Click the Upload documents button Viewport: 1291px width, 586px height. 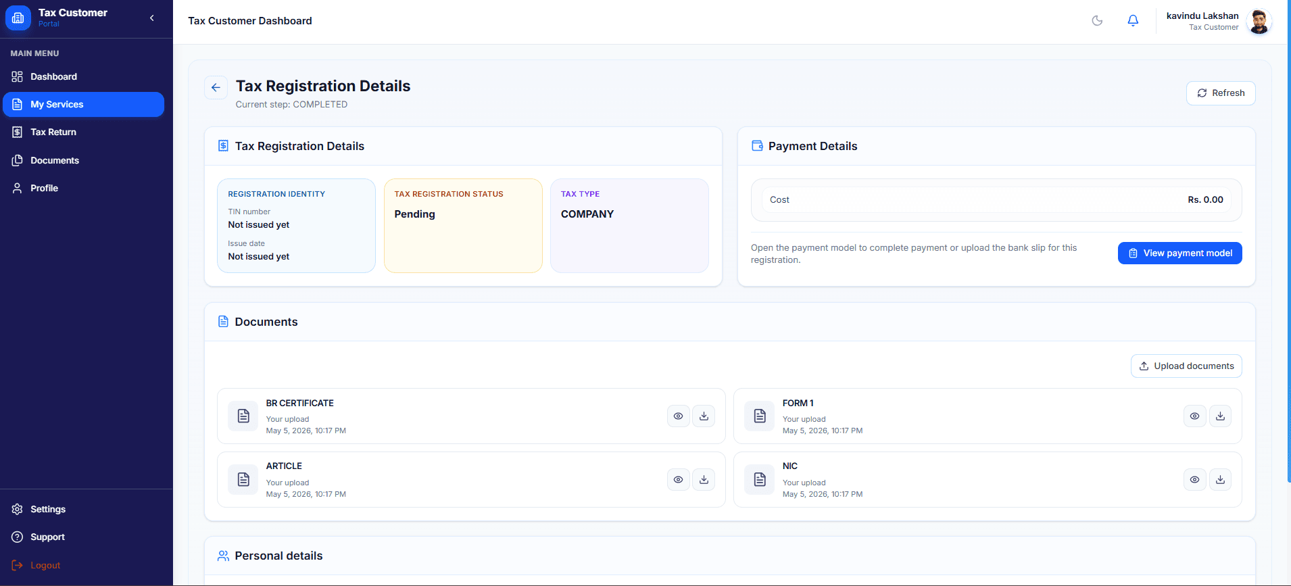[x=1186, y=366]
